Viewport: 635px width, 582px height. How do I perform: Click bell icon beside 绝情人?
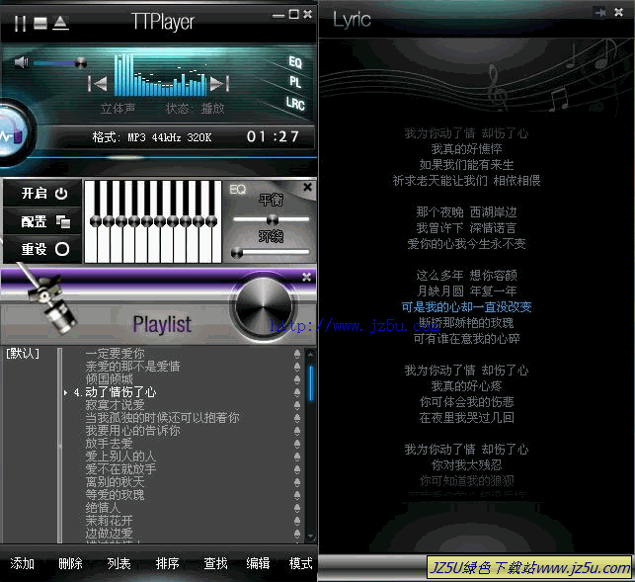(297, 508)
